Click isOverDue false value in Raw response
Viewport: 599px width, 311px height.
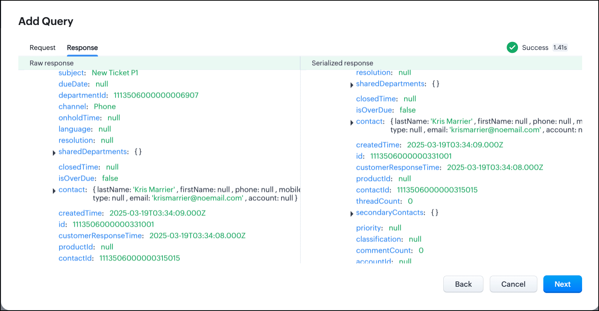point(110,178)
